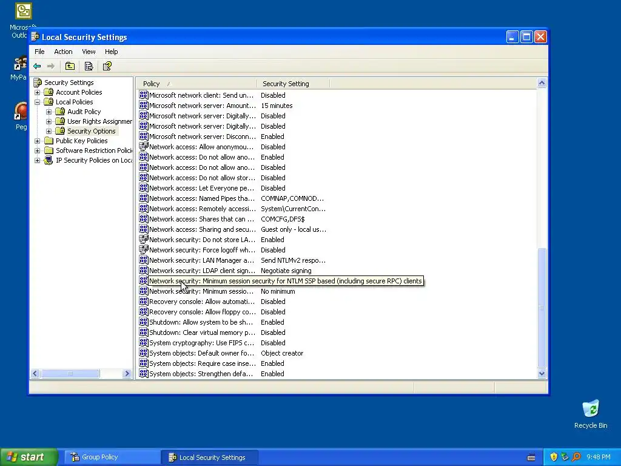Click scroll up arrow of policy list

pyautogui.click(x=542, y=83)
